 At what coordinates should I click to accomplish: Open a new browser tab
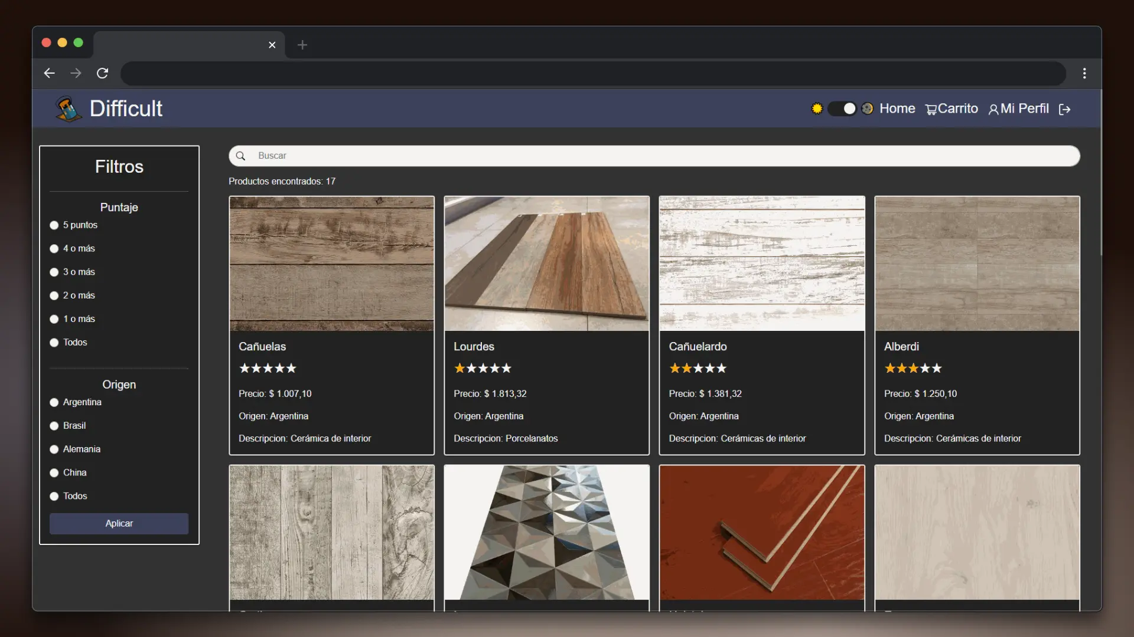point(302,45)
